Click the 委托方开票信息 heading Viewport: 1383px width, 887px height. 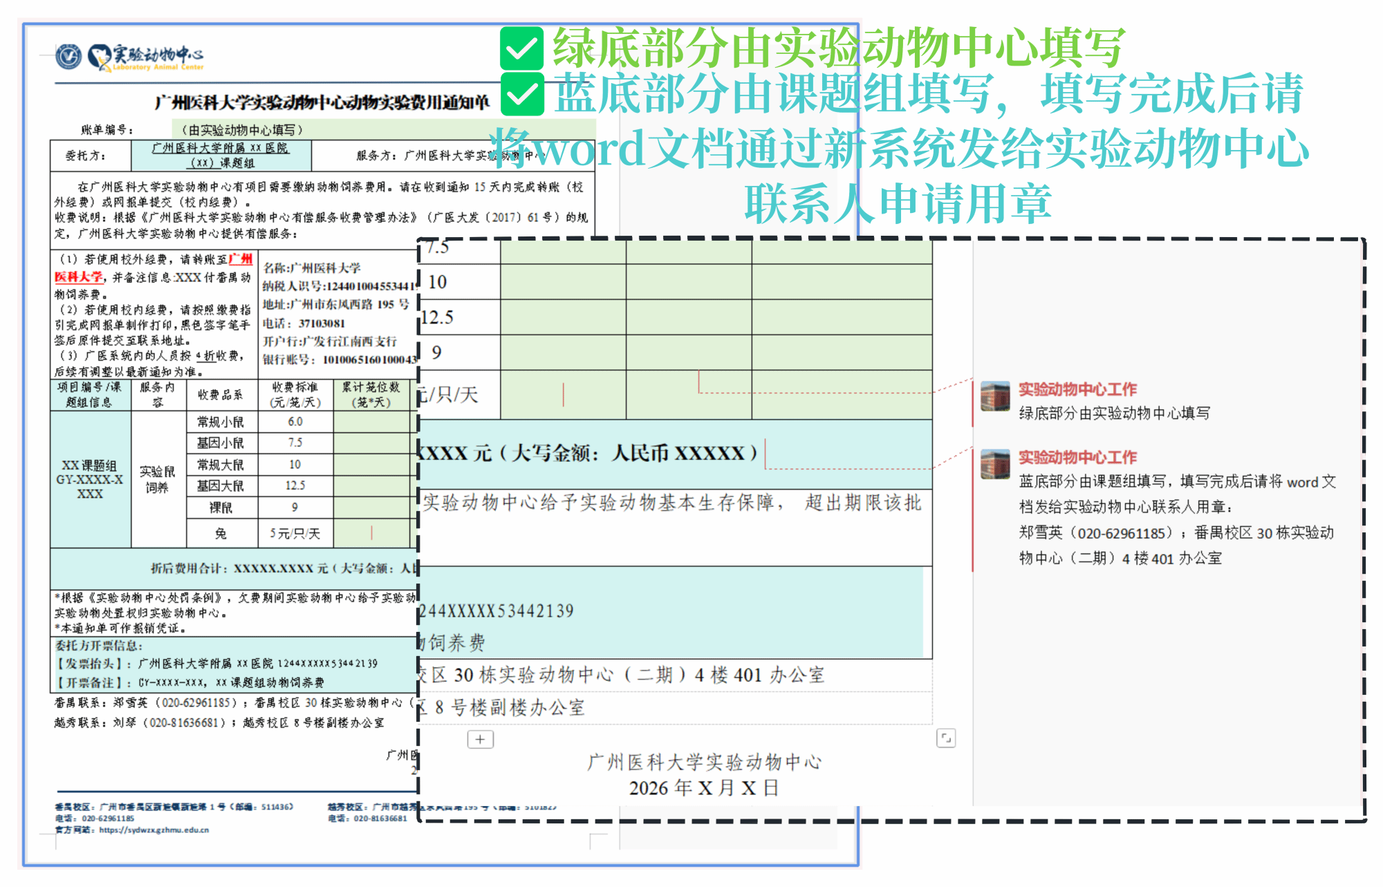[99, 646]
